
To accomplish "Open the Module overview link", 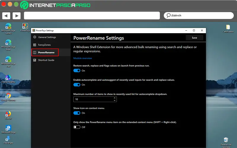I will [x=83, y=58].
